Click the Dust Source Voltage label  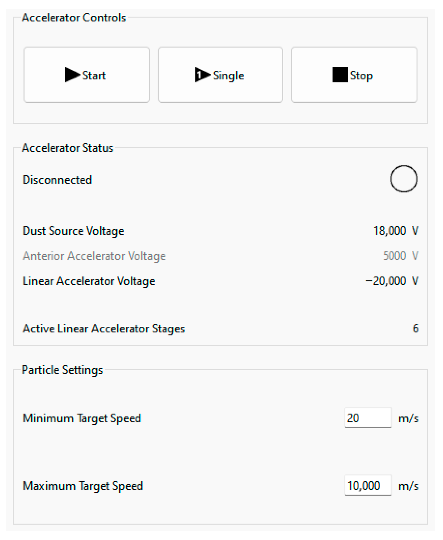click(x=73, y=231)
